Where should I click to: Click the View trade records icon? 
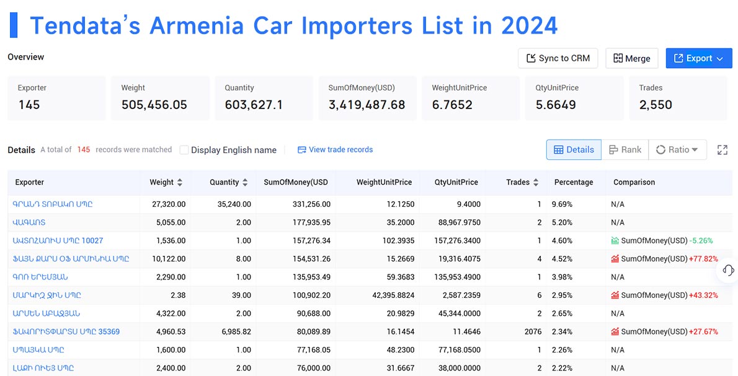tap(301, 149)
